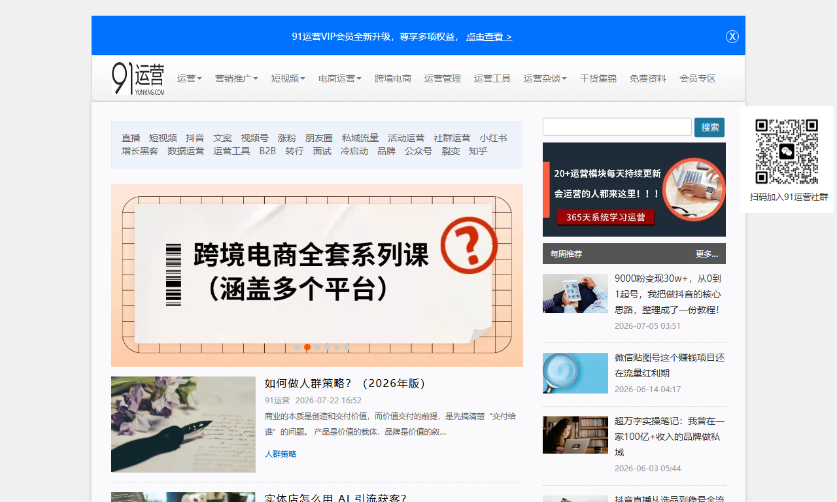Select the first carousel indicator dot
Image resolution: width=837 pixels, height=502 pixels.
tap(298, 347)
